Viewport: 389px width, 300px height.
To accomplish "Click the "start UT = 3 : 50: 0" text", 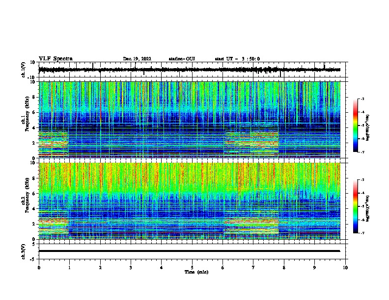I will click(237, 59).
